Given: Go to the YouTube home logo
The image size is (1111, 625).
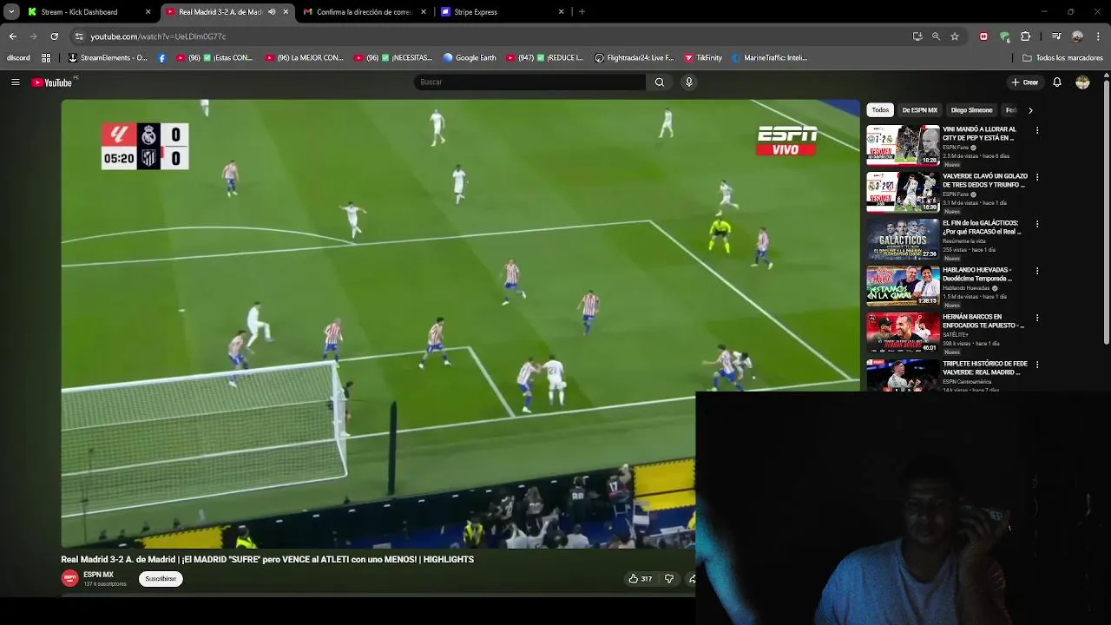Looking at the screenshot, I should 52,82.
